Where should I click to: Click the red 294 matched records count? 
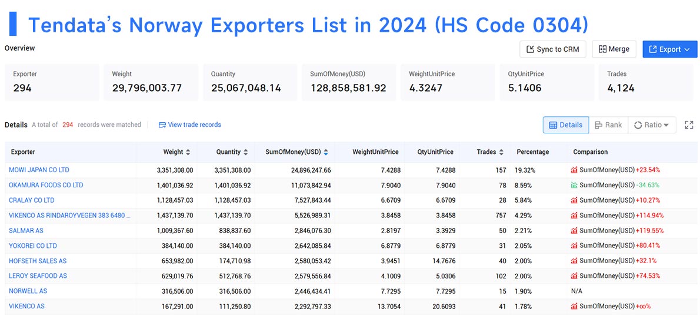(x=68, y=125)
